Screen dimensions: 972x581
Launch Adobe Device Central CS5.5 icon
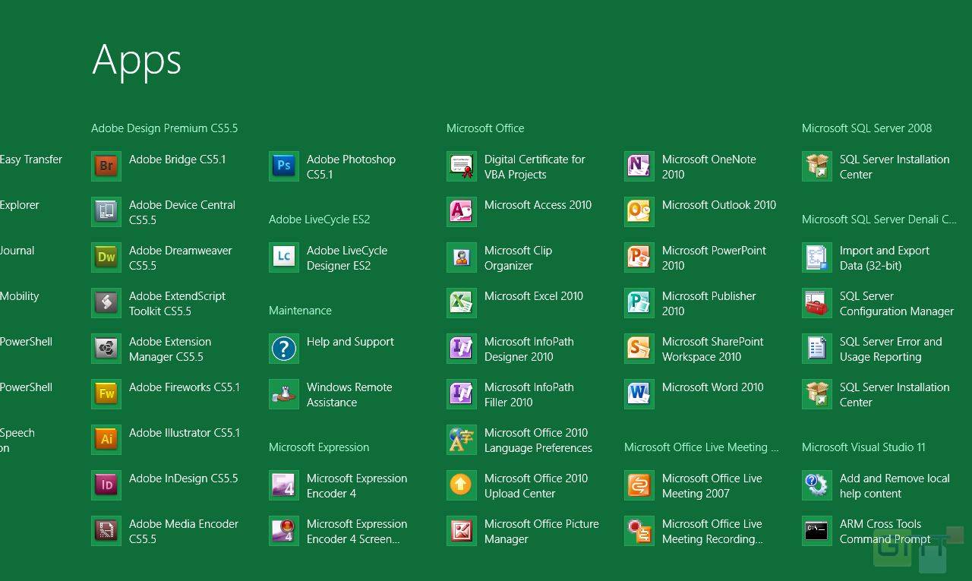(106, 212)
